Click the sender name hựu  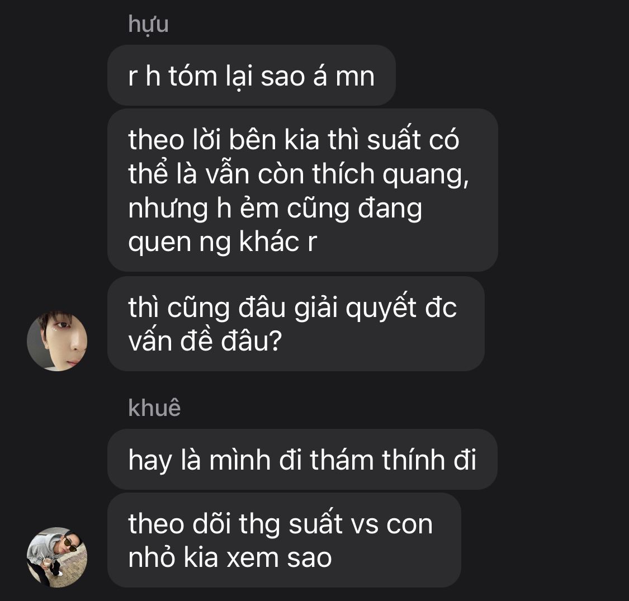coord(148,25)
